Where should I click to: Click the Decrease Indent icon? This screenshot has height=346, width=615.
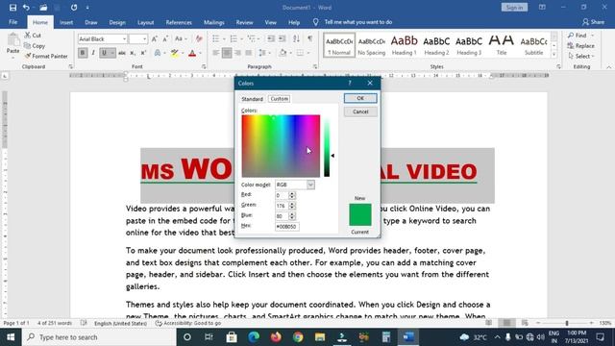coord(271,38)
